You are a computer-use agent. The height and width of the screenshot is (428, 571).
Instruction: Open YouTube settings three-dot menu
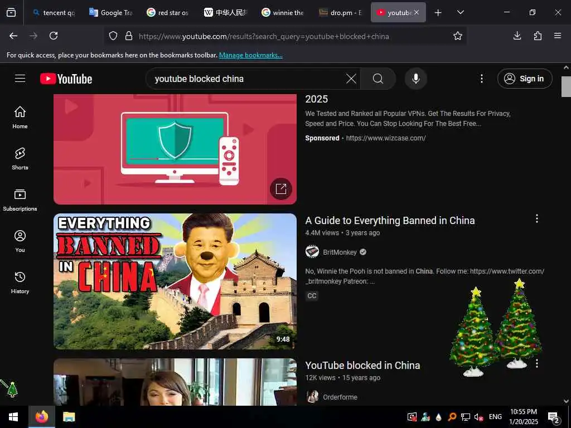[481, 79]
